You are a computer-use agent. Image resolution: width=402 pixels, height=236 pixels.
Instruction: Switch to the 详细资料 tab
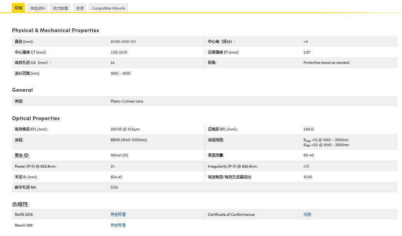tap(38, 8)
